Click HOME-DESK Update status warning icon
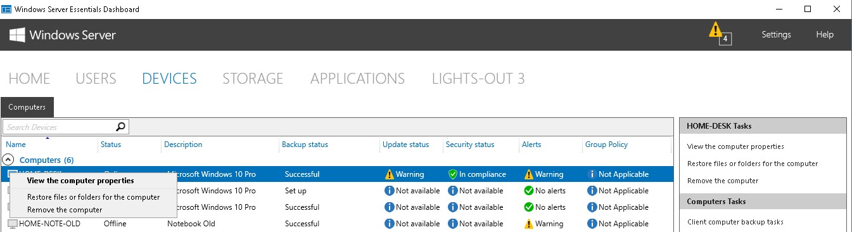Viewport: 852px width, 232px height. tap(389, 174)
